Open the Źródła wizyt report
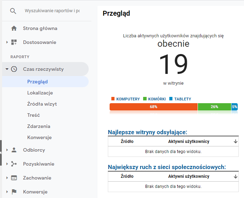 [42, 104]
